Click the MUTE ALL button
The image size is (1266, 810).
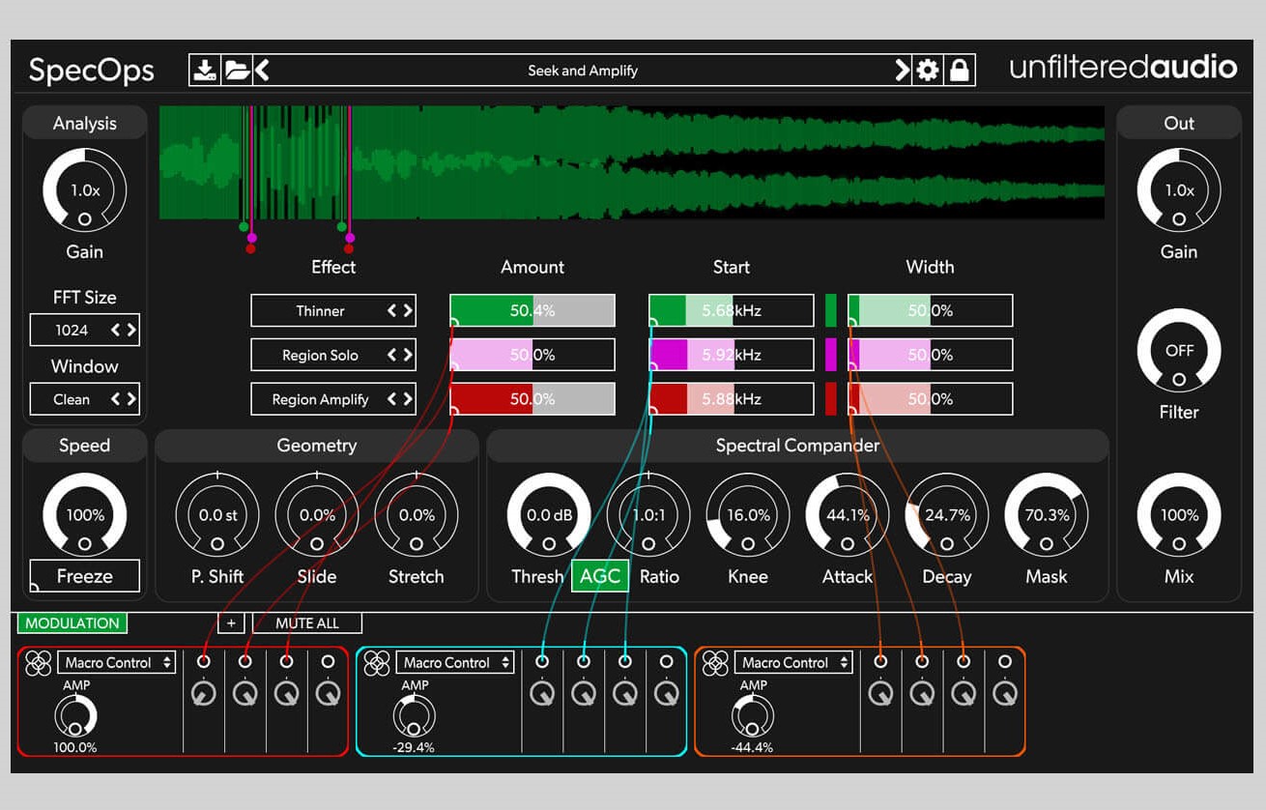[x=307, y=623]
